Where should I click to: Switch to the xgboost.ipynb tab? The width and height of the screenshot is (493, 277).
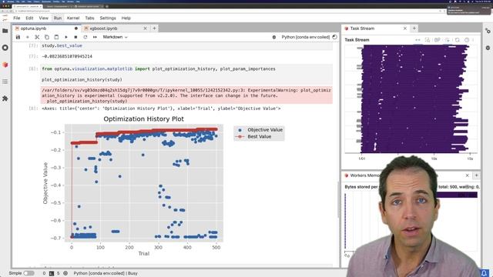point(115,28)
